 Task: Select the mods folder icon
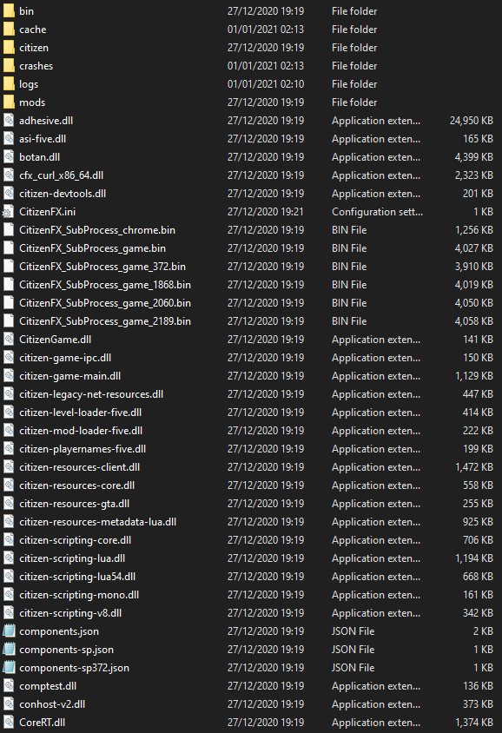[9, 102]
